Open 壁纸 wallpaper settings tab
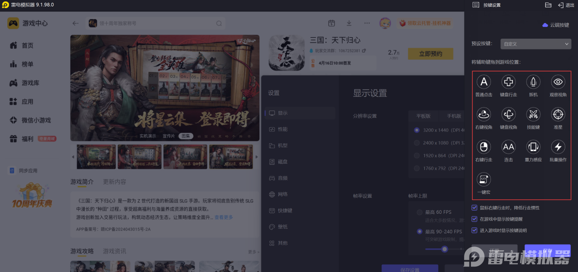This screenshot has width=578, height=272. click(300, 227)
